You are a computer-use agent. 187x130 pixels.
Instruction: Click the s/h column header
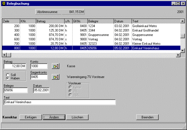pyautogui.click(x=69, y=21)
